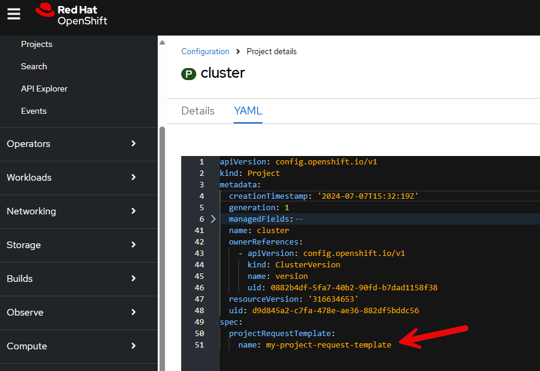The width and height of the screenshot is (540, 371).
Task: Open Events in the sidebar
Action: point(34,111)
